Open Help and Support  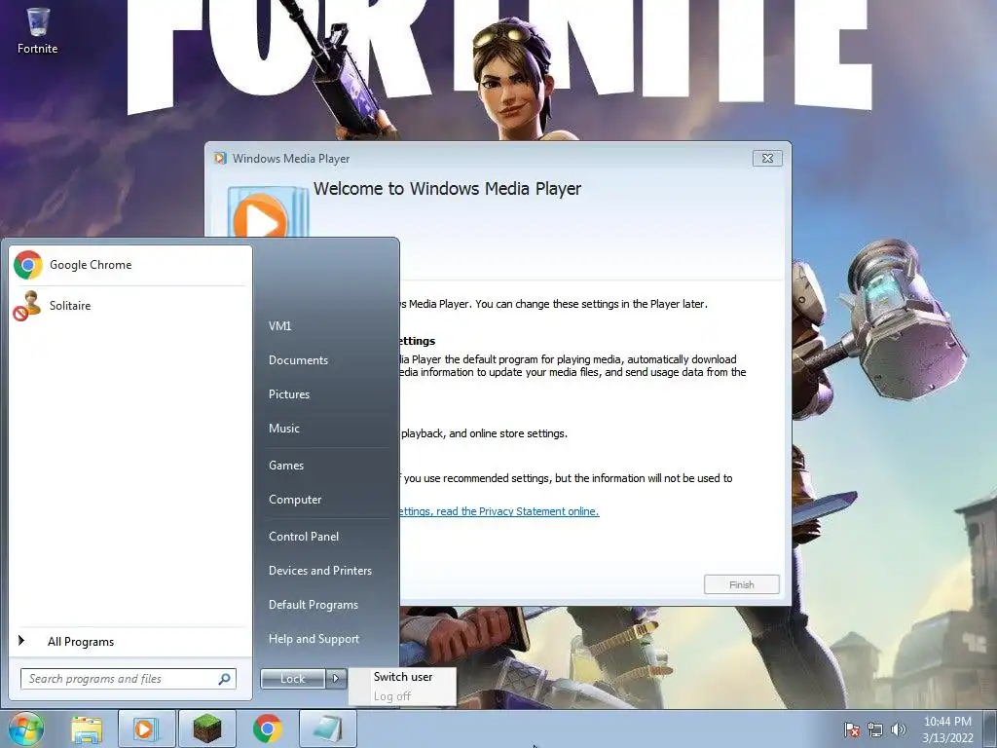tap(314, 639)
